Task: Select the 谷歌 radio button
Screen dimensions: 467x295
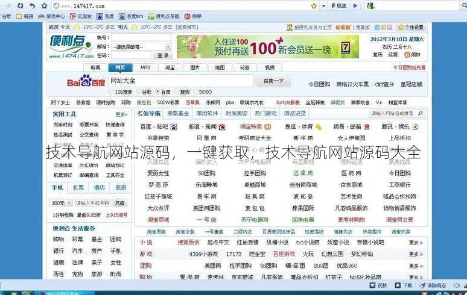Action: 139,92
